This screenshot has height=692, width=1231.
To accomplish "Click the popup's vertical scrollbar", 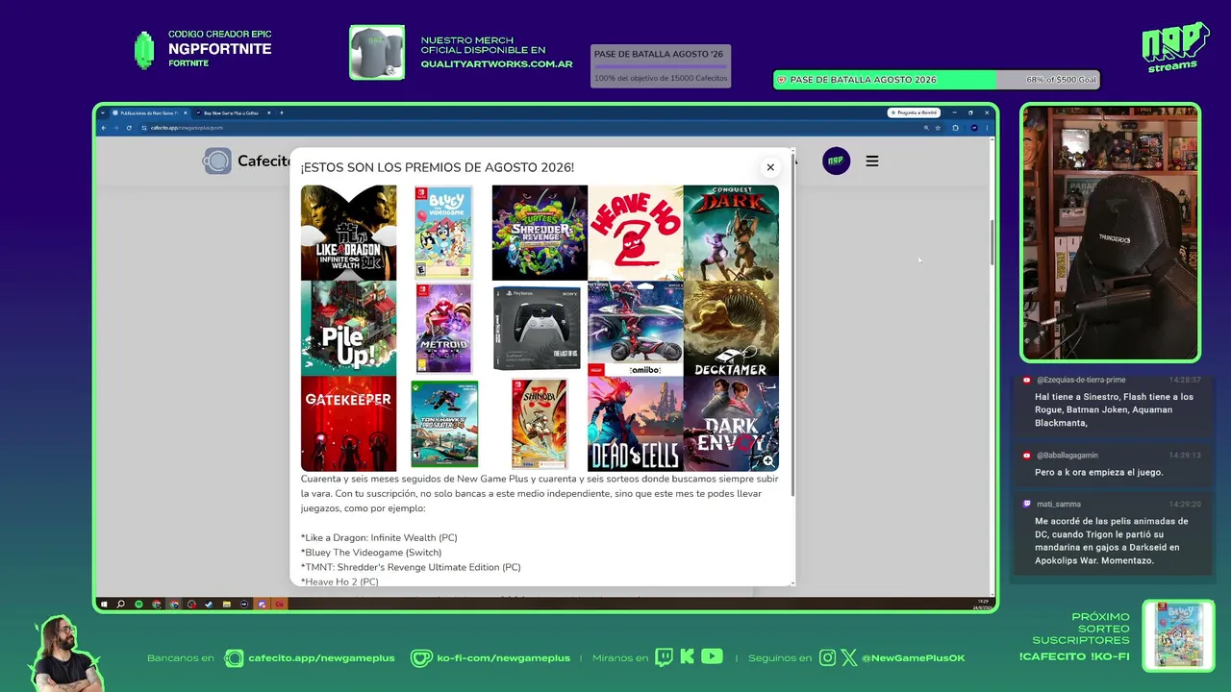I will [792, 323].
